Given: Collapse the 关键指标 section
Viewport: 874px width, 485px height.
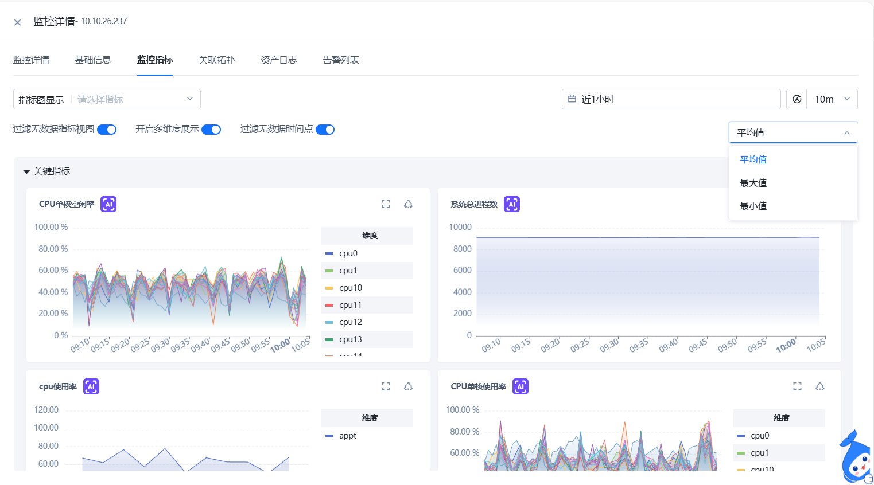Looking at the screenshot, I should click(26, 171).
